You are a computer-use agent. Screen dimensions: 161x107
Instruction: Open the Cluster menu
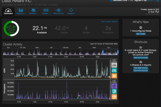46,12
